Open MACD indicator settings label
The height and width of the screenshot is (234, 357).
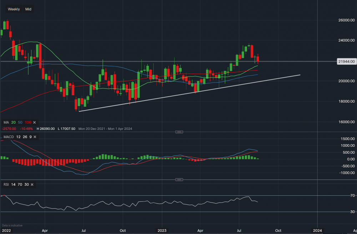tap(9, 137)
